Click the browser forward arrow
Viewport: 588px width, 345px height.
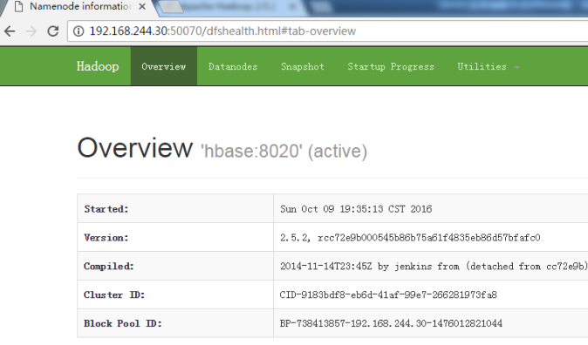coord(31,31)
